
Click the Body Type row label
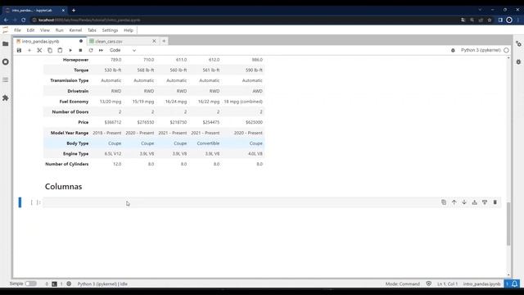pos(78,143)
